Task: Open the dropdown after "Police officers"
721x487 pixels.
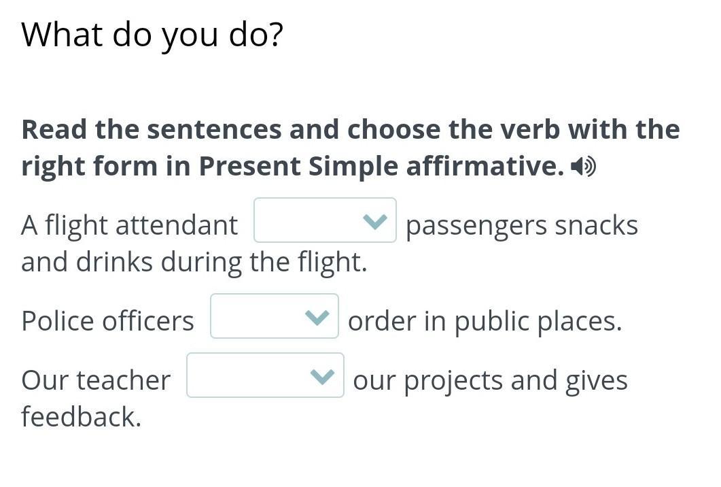Action: tap(275, 316)
